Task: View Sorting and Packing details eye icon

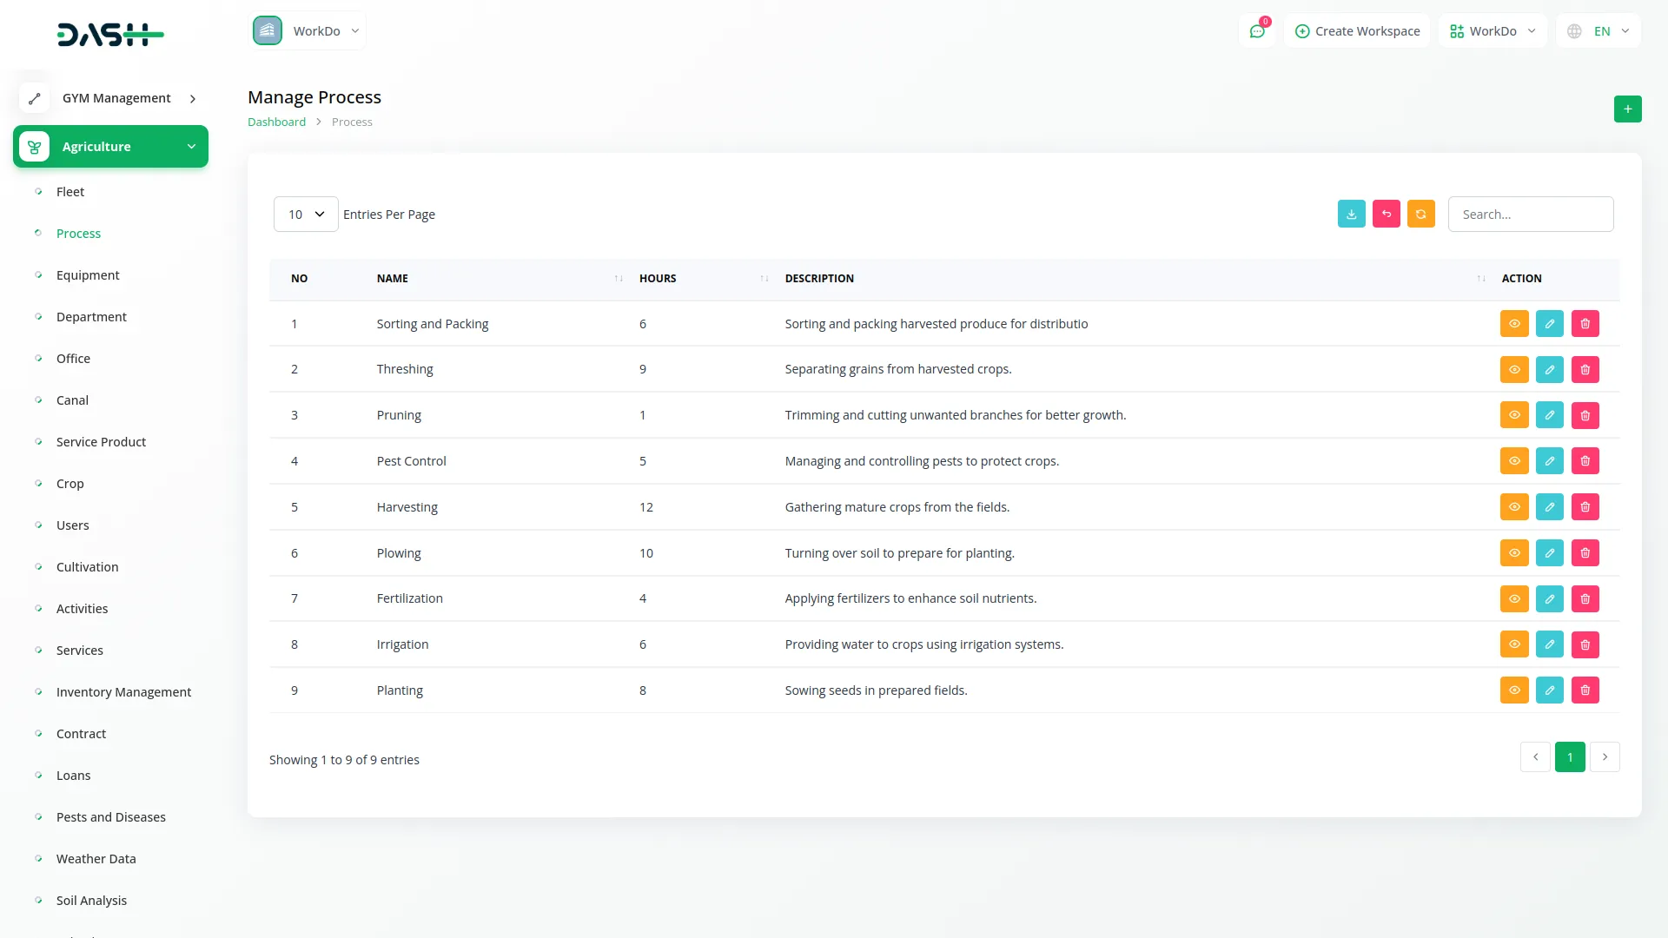Action: pos(1513,324)
